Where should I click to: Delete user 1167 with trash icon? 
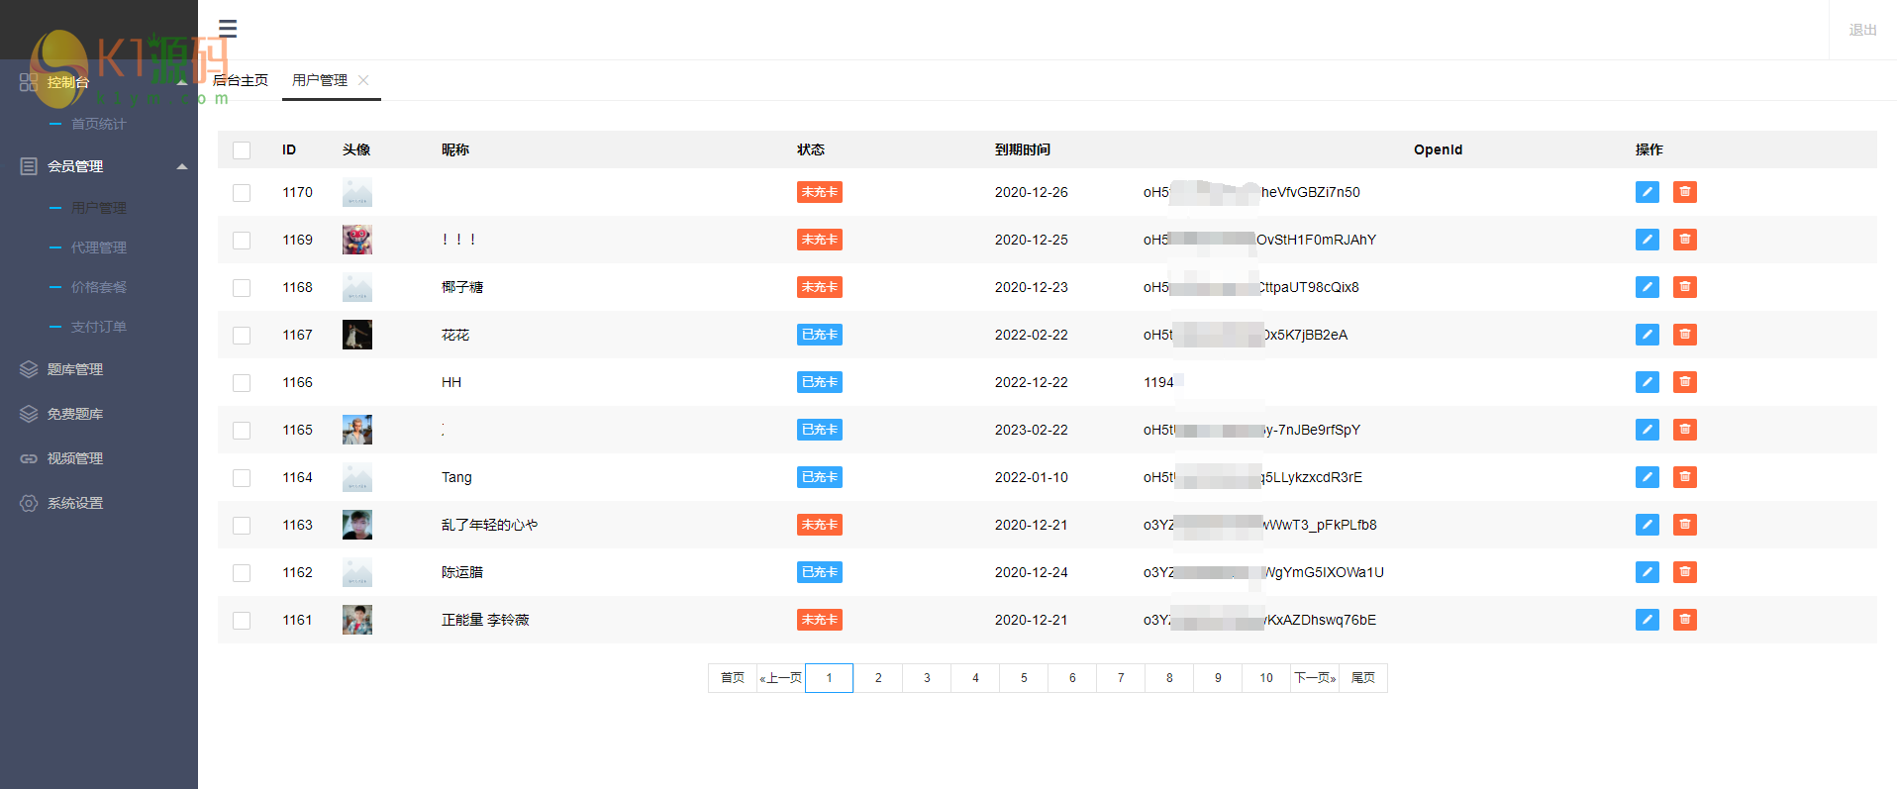(1684, 335)
